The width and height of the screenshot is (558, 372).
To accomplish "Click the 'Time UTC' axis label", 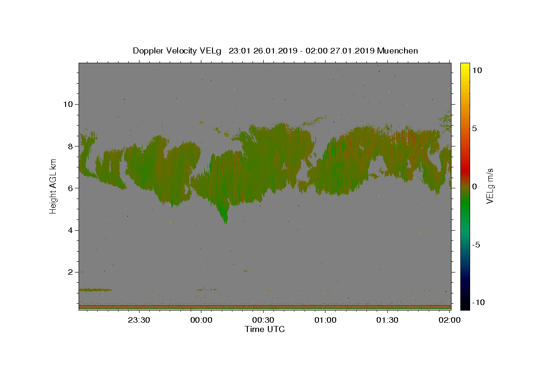I will pyautogui.click(x=265, y=329).
